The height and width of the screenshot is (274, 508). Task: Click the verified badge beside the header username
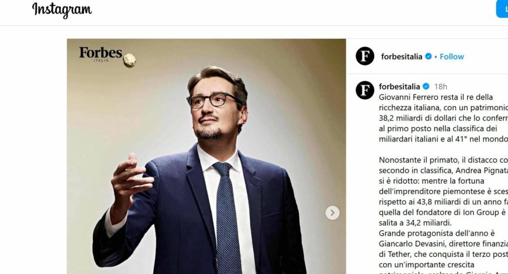coord(428,56)
